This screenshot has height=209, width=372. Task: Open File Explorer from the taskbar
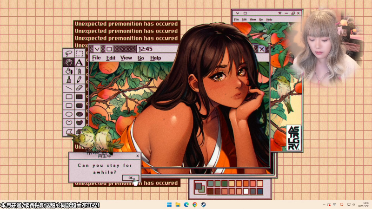178,204
